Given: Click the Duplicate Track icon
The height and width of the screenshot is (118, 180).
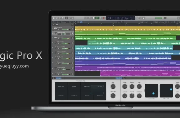Looking at the screenshot, I should pyautogui.click(x=57, y=25).
